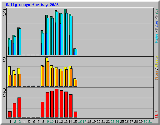Select day 3 on the x-axis
The height and width of the screenshot is (125, 160).
pos(20,122)
